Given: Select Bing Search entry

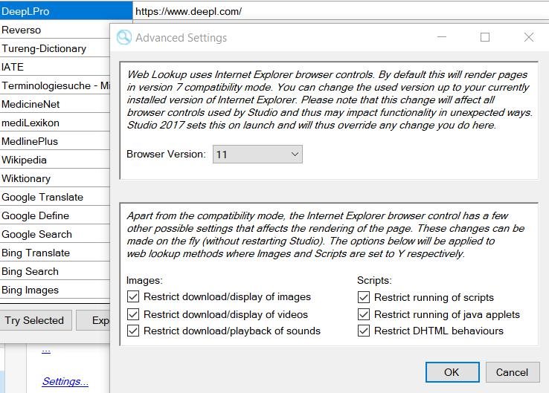Looking at the screenshot, I should (x=55, y=271).
